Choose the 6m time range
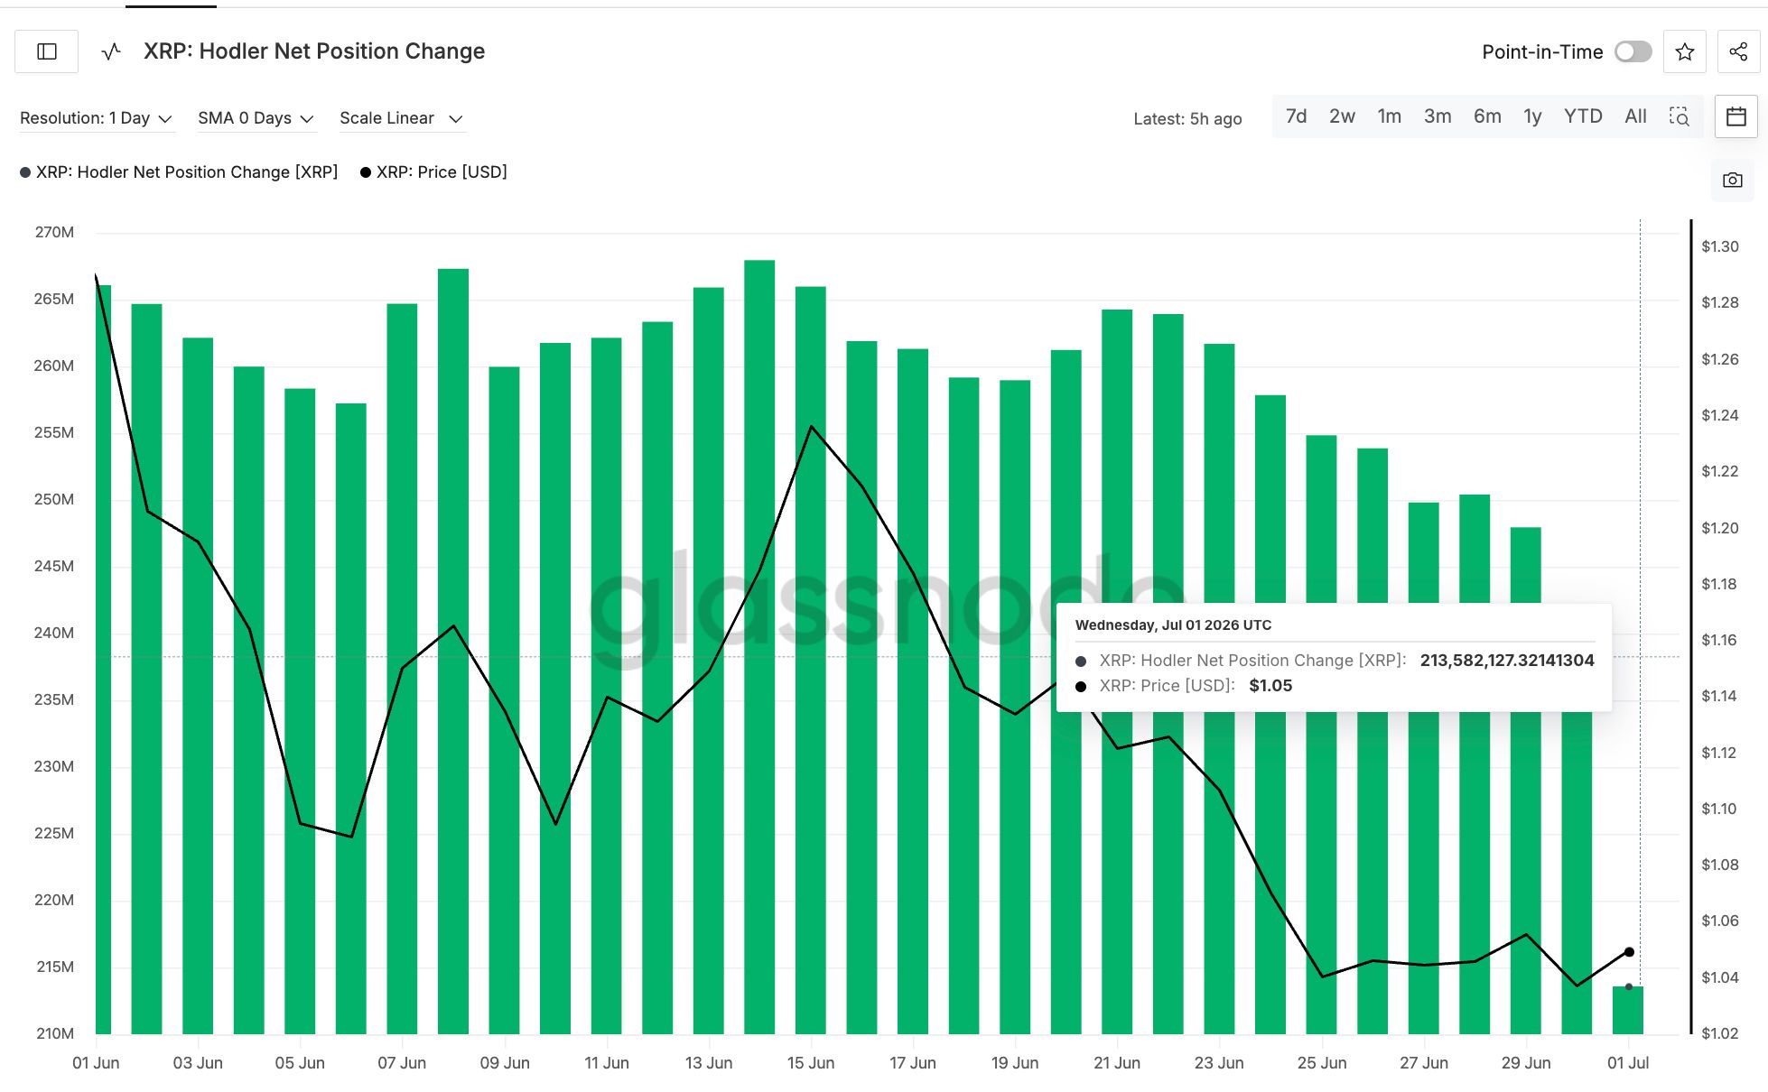Screen dimensions: 1768x1092 1487,116
